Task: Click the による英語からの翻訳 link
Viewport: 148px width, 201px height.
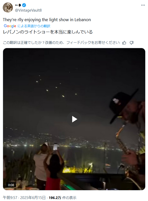Action: coord(34,26)
